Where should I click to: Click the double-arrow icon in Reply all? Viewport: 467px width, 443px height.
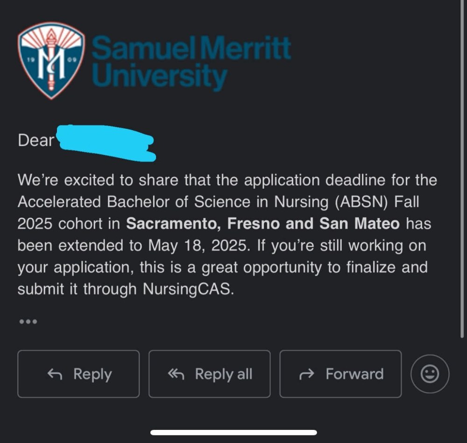point(176,374)
